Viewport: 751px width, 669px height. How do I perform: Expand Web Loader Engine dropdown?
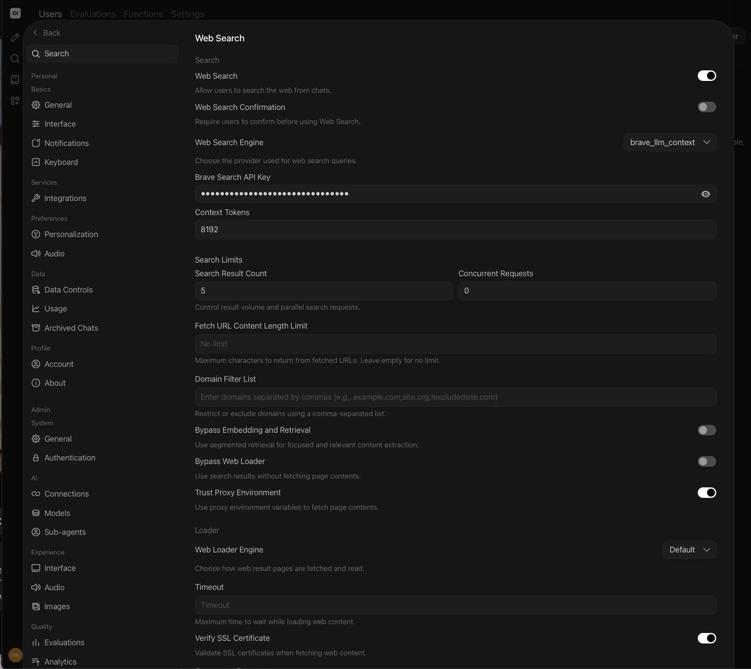[689, 550]
